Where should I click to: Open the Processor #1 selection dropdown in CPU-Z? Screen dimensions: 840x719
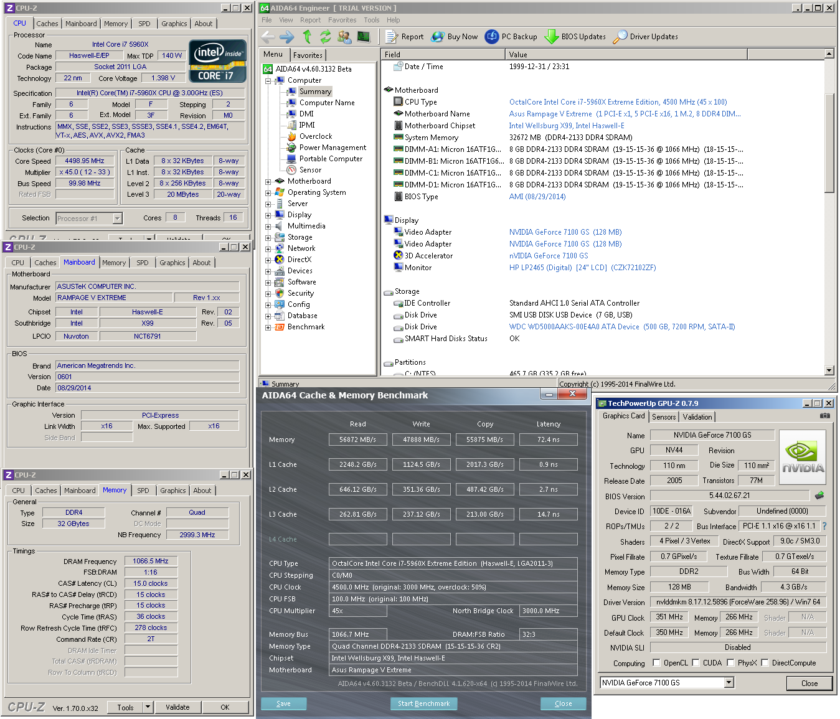coord(117,219)
